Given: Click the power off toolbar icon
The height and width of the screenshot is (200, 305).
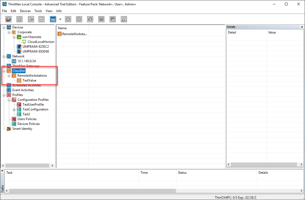Looking at the screenshot, I should (x=68, y=19).
